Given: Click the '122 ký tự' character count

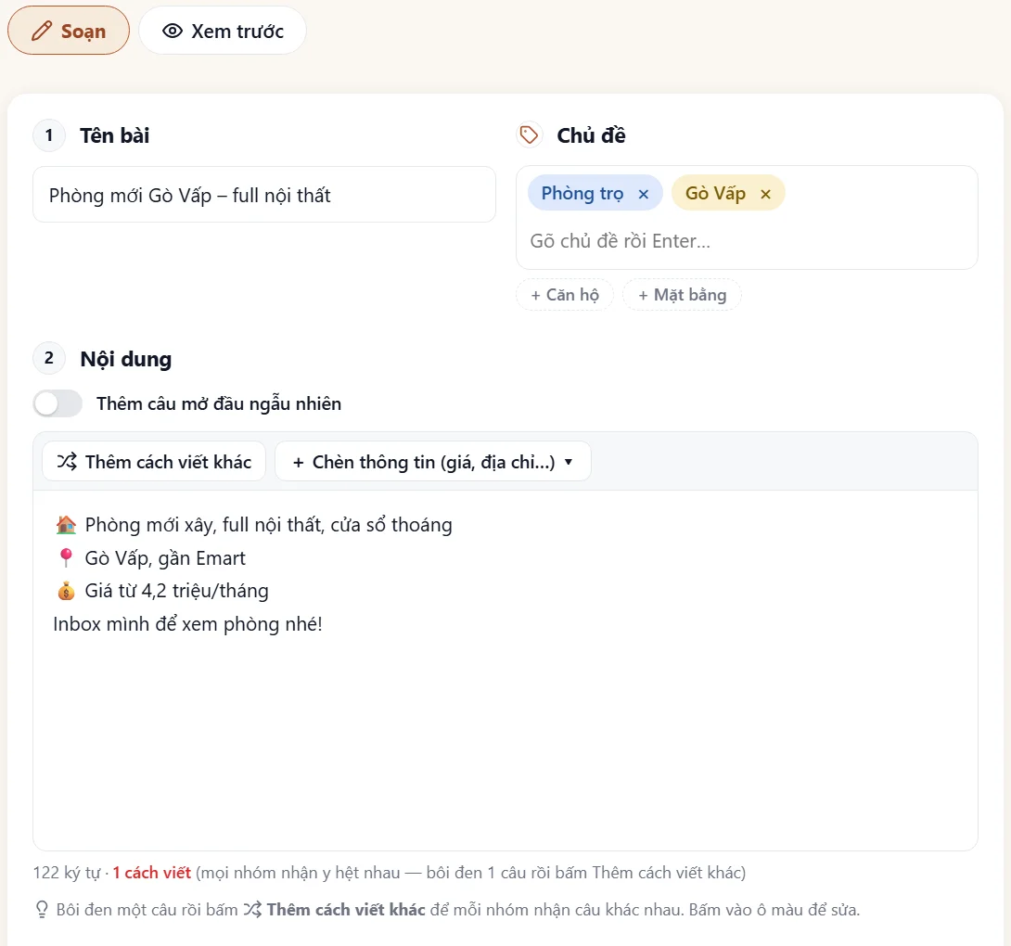Looking at the screenshot, I should [67, 873].
